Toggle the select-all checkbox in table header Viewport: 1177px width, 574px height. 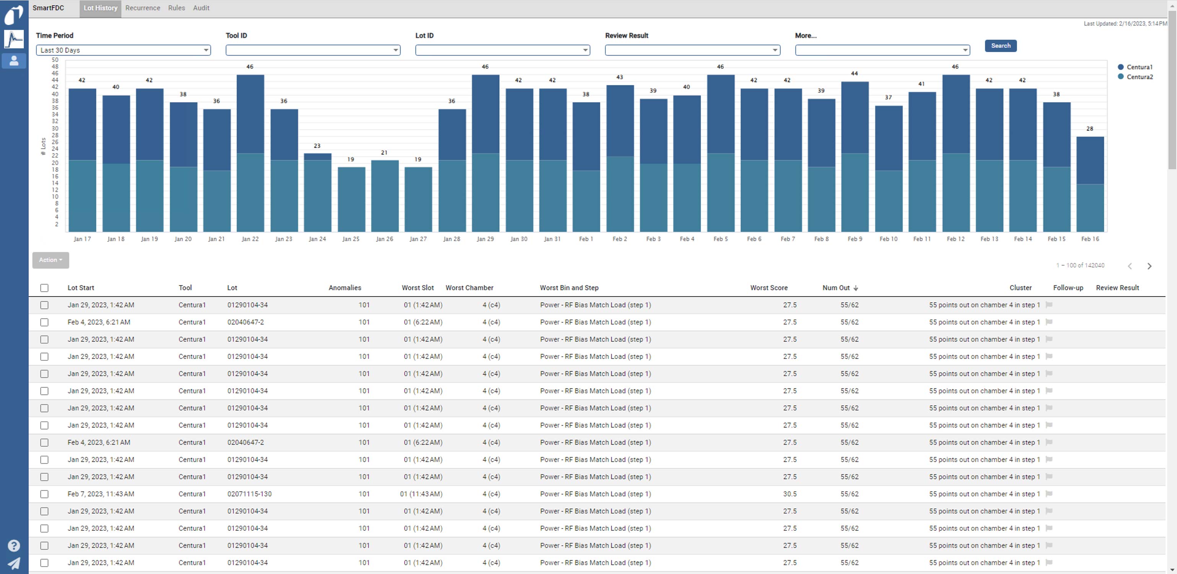point(44,288)
